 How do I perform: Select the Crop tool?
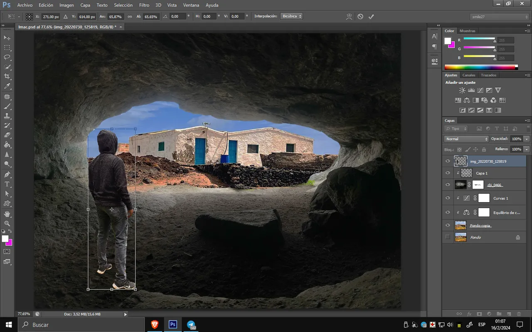[x=7, y=77]
